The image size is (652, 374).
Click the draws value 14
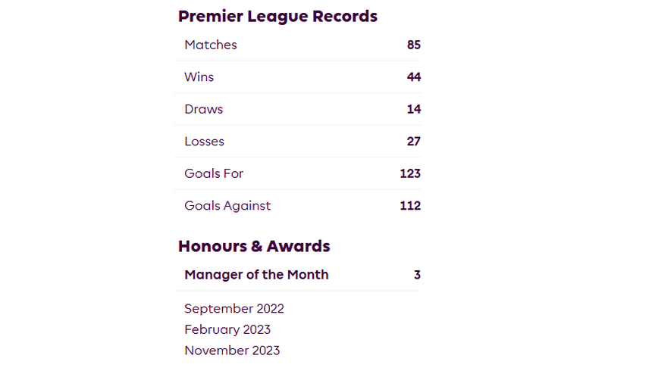click(413, 109)
